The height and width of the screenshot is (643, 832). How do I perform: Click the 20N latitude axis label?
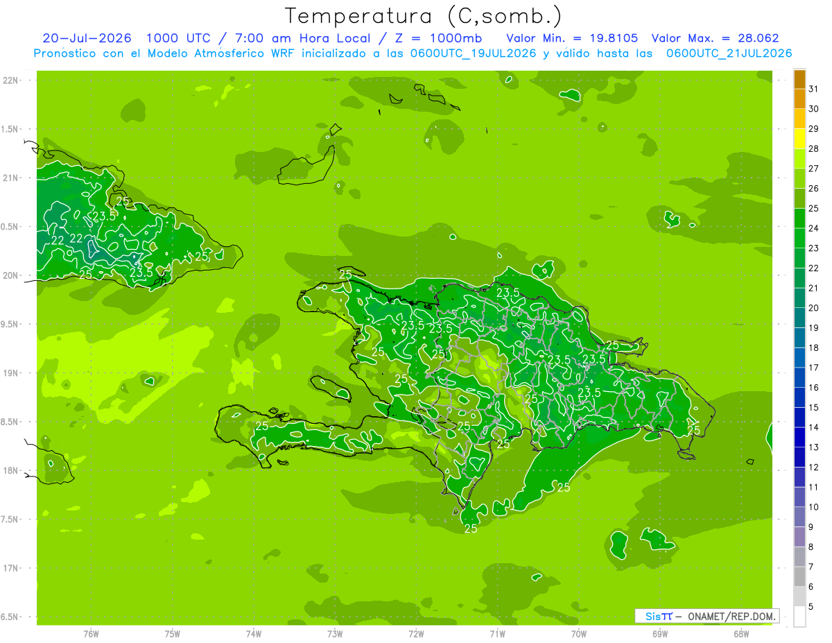click(x=11, y=275)
